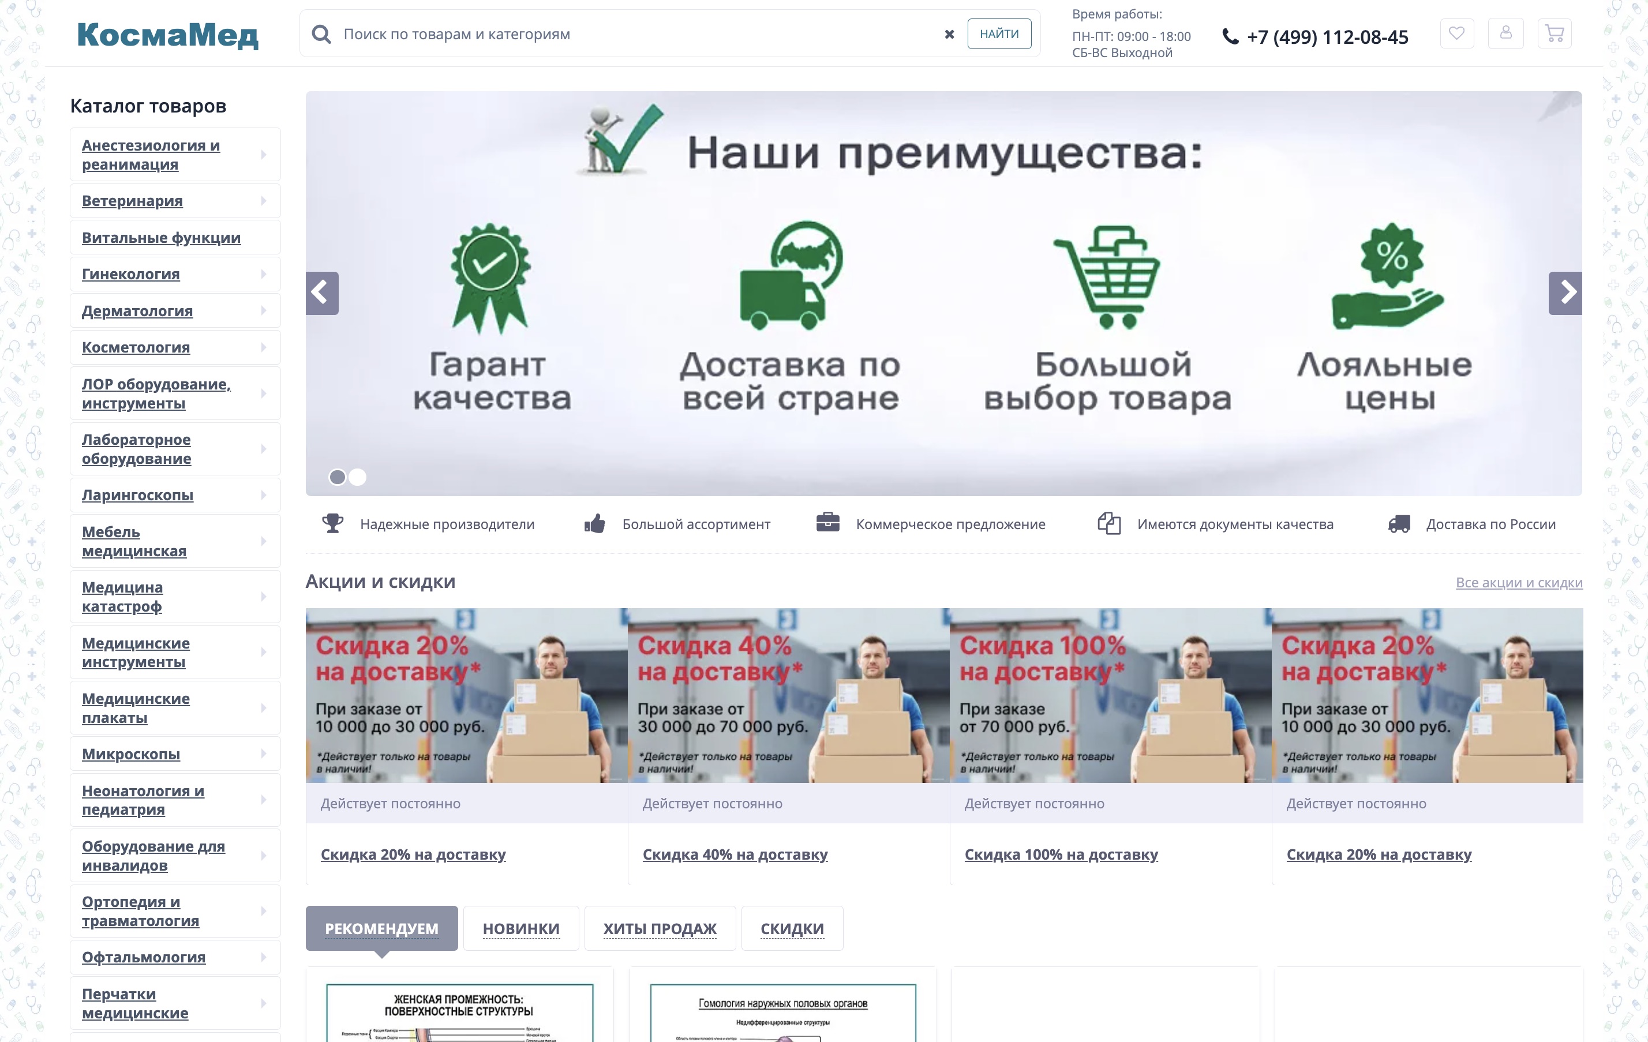Viewport: 1648px width, 1042px height.
Task: Open the Женская промежность poster thumbnail
Action: 459,1013
